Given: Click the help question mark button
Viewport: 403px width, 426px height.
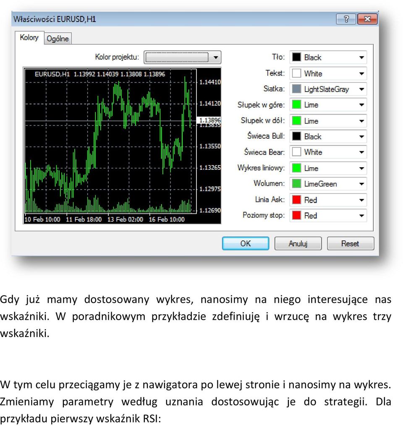Looking at the screenshot, I should click(346, 19).
